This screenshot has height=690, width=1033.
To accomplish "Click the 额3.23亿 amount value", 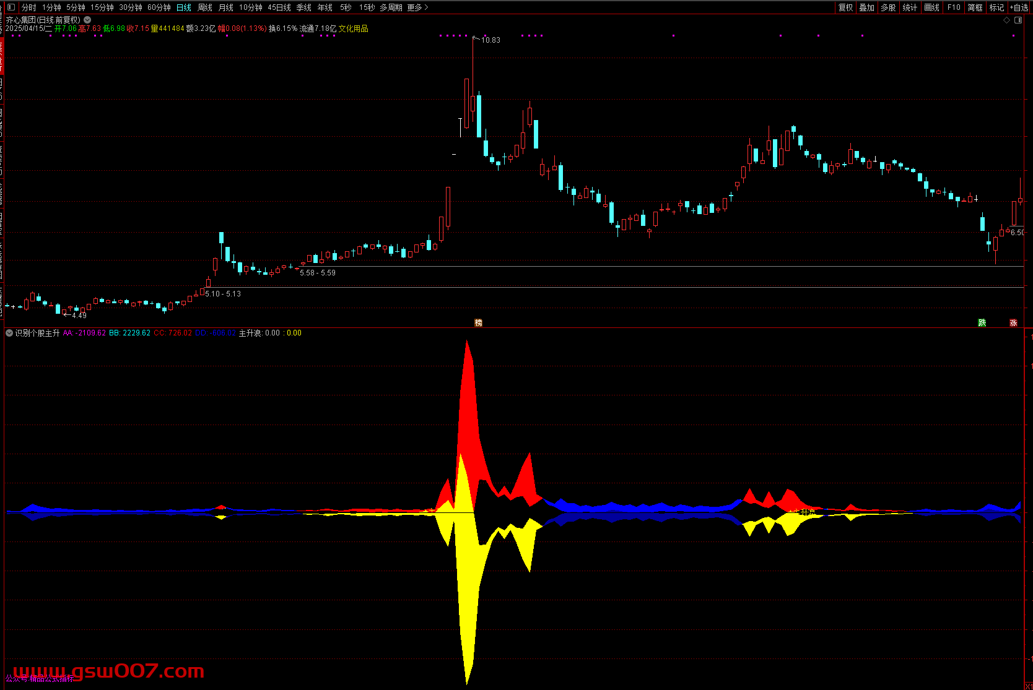I will pyautogui.click(x=201, y=28).
